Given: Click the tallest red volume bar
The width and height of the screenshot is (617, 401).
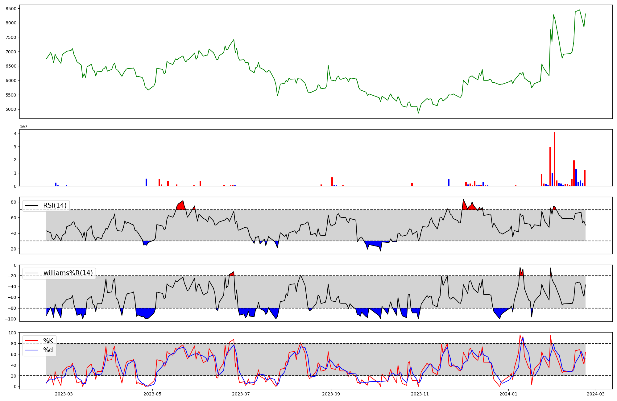Looking at the screenshot, I should click(554, 159).
